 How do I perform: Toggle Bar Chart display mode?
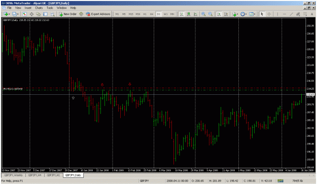point(182,14)
